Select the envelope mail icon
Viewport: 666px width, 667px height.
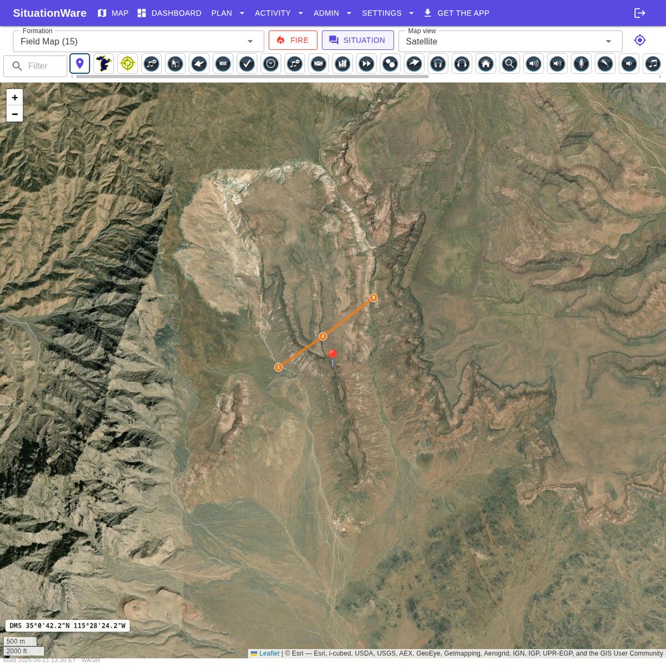319,64
